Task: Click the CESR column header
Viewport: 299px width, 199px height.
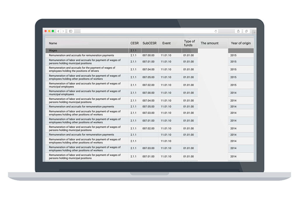Action: (x=135, y=43)
